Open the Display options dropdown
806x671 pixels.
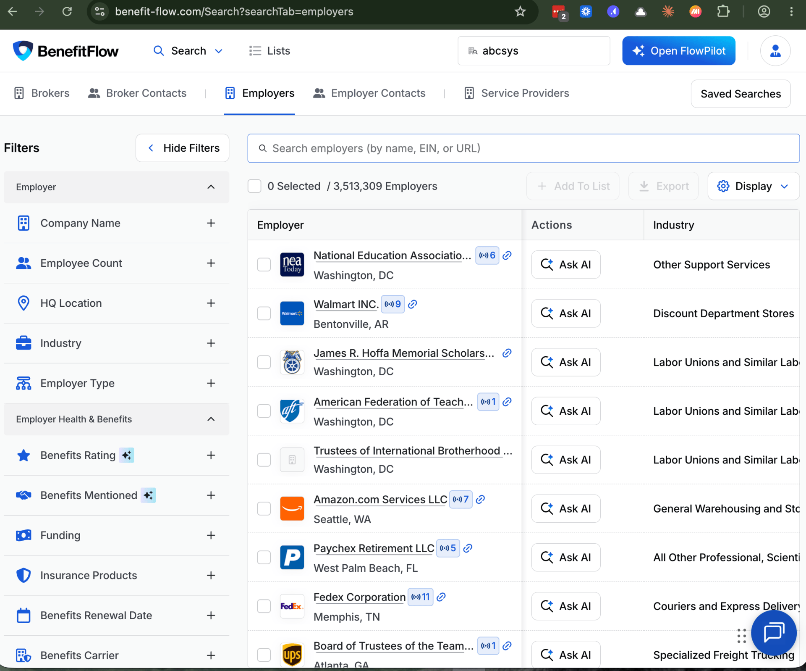pyautogui.click(x=753, y=186)
